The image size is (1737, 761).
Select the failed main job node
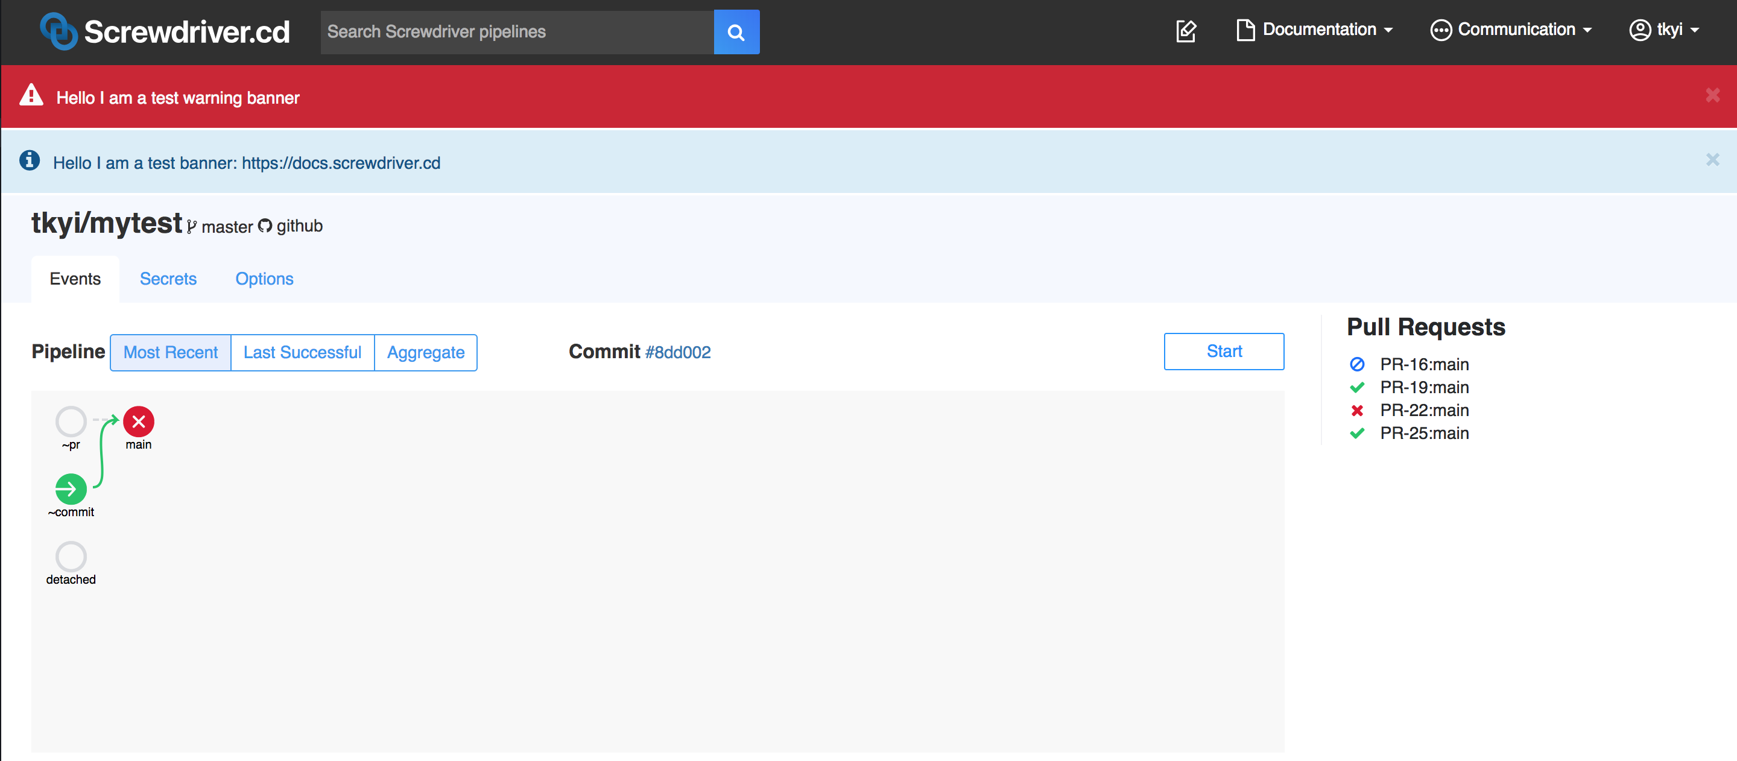138,422
